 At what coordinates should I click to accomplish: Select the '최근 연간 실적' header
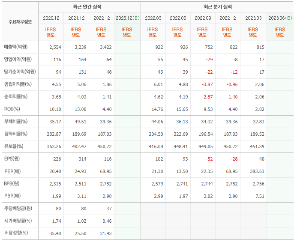[x=87, y=7]
